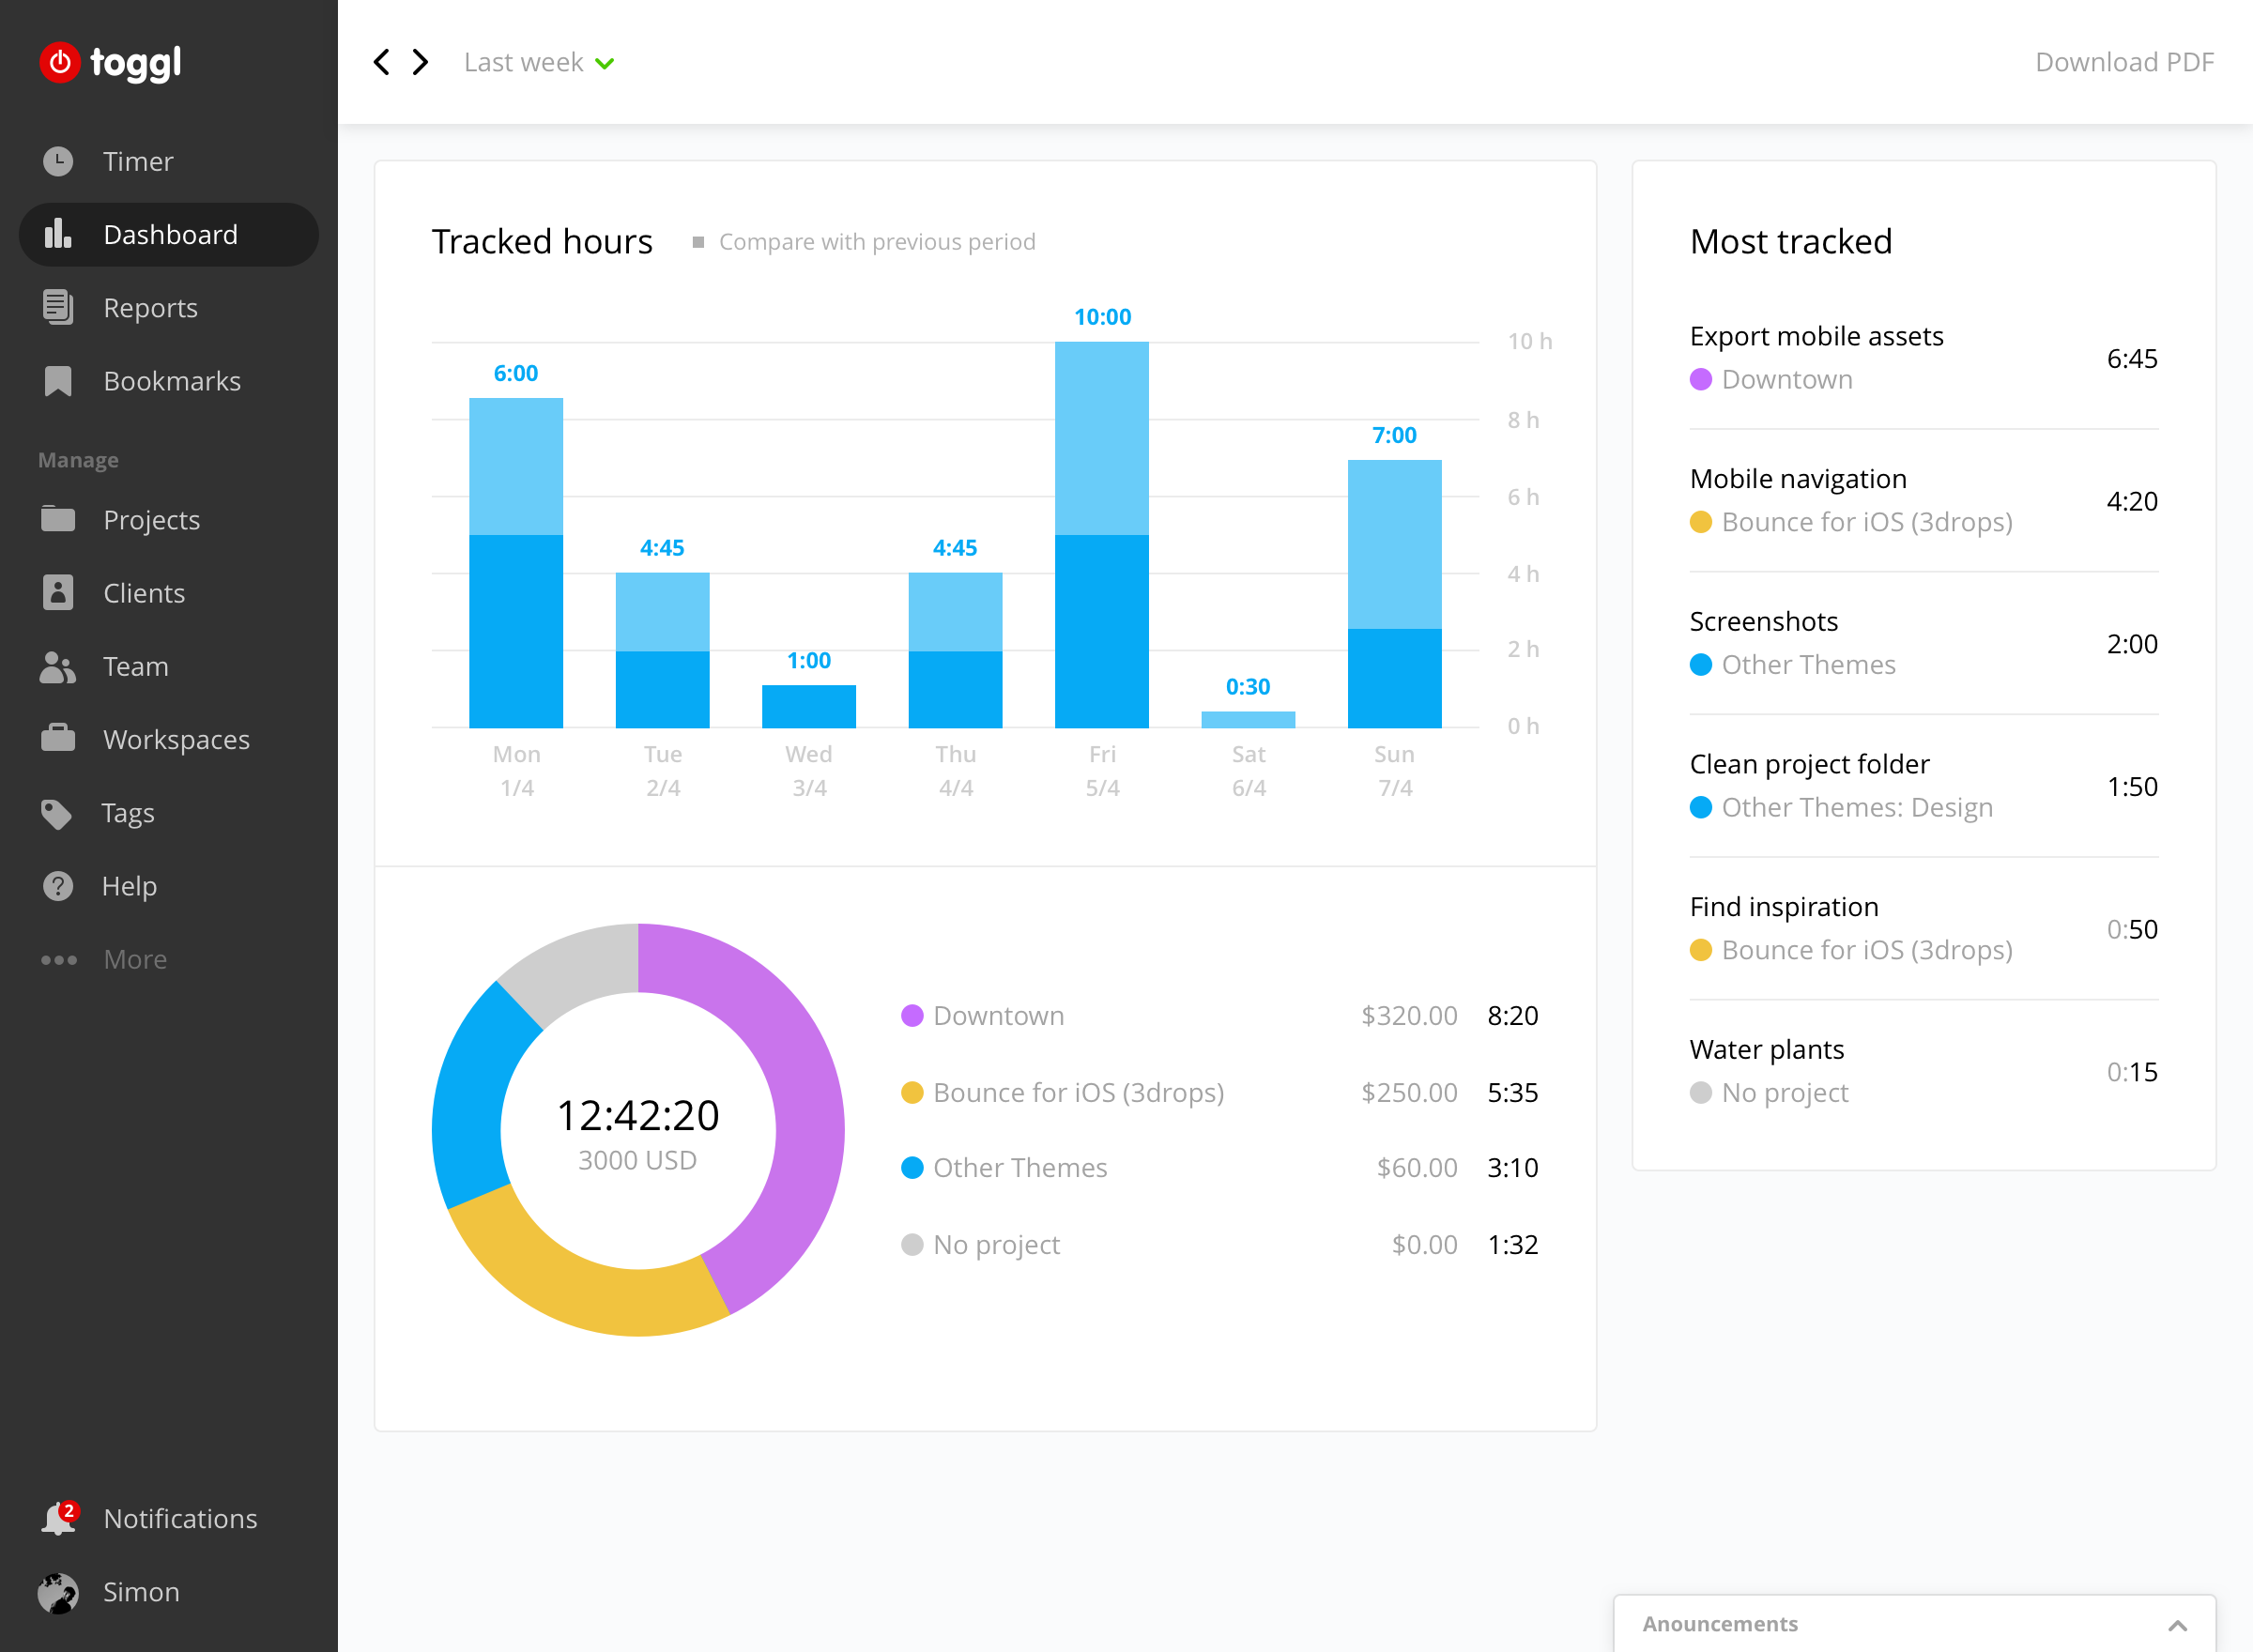This screenshot has height=1652, width=2253.
Task: Open Bookmarks in sidebar
Action: click(170, 379)
